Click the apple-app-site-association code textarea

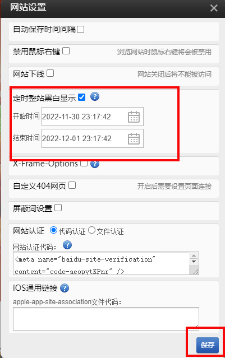106,319
